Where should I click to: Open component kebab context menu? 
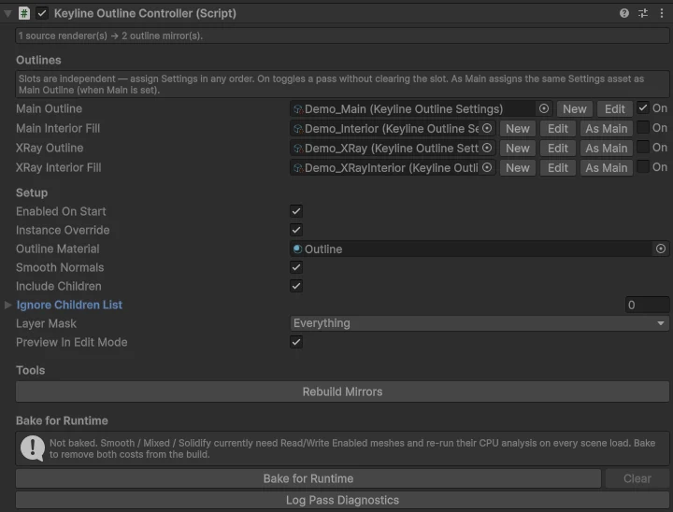click(662, 13)
